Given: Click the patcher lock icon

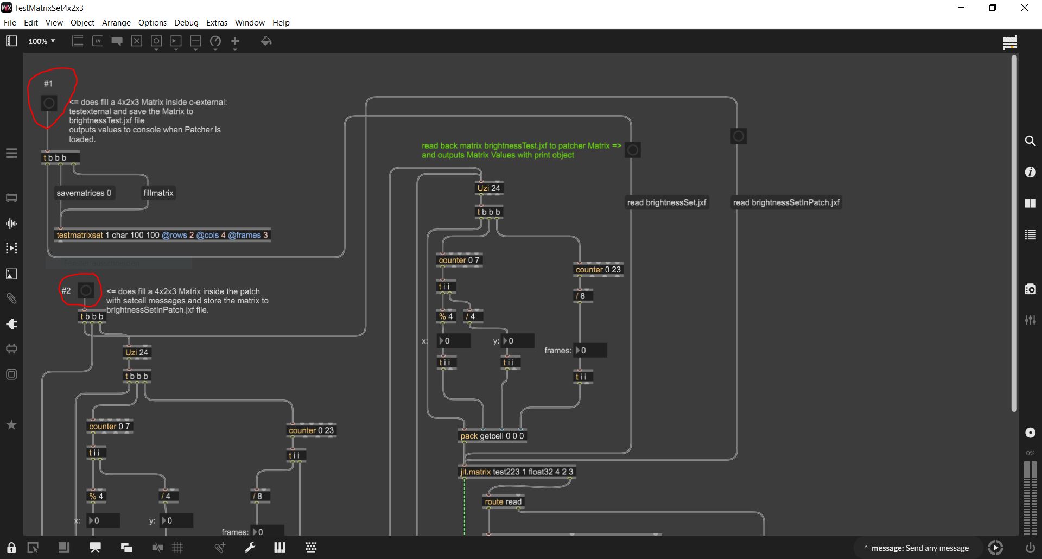Looking at the screenshot, I should (x=11, y=548).
